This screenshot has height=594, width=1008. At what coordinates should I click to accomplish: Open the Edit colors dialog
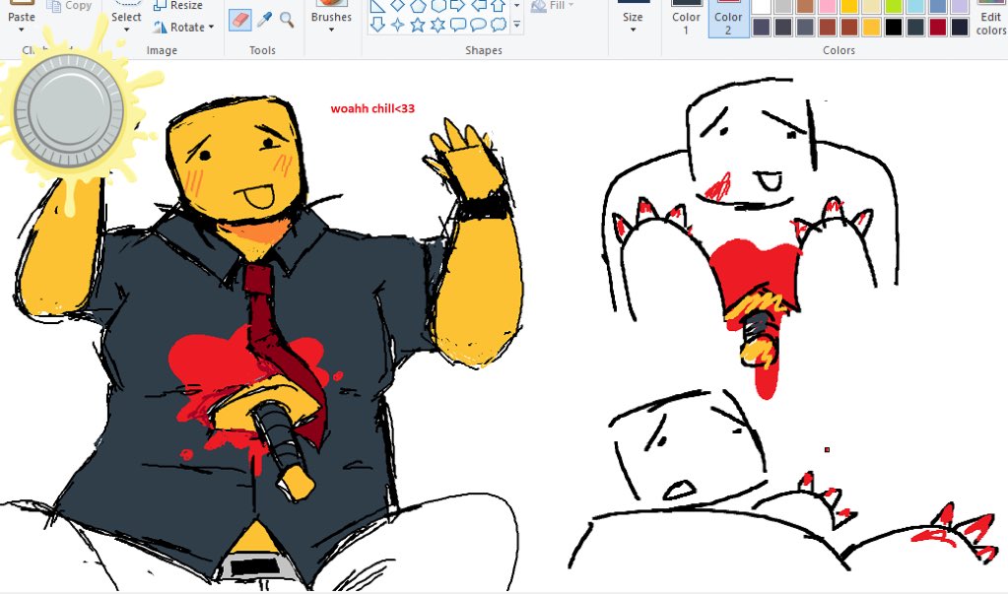tap(990, 20)
